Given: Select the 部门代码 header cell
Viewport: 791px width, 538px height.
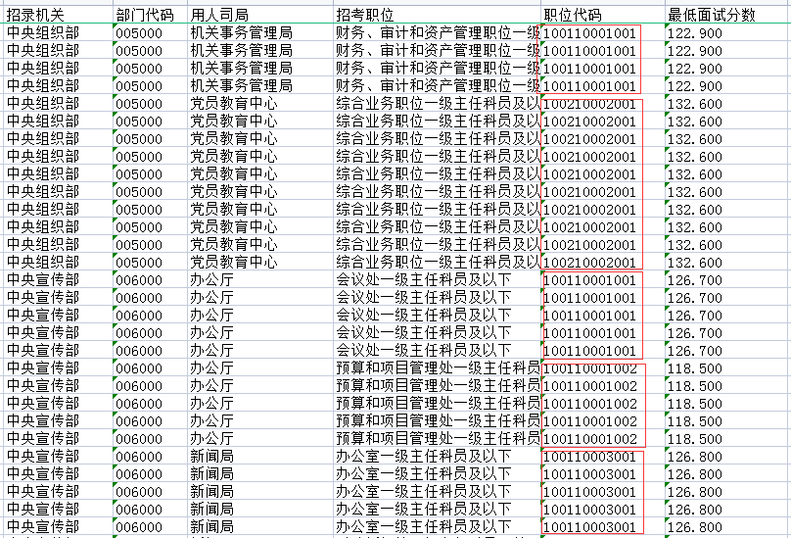Looking at the screenshot, I should tap(150, 15).
